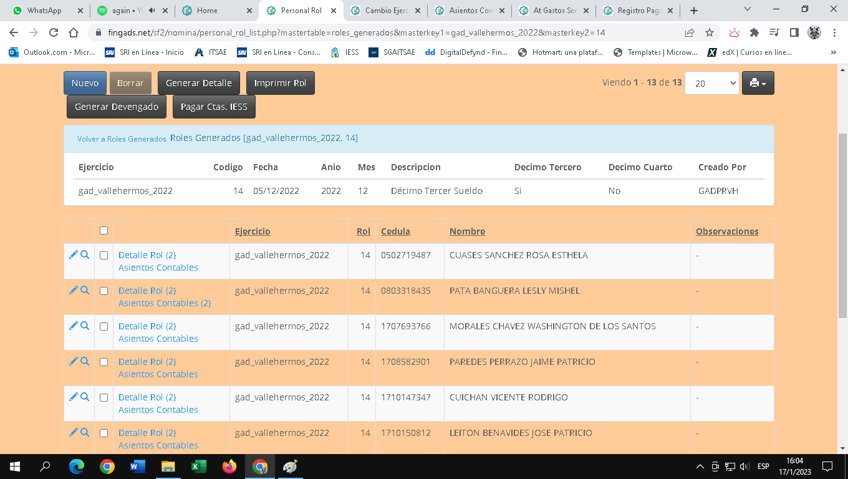Click edit pencil for MORALES CHAVEZ row
The height and width of the screenshot is (479, 848).
tap(73, 326)
